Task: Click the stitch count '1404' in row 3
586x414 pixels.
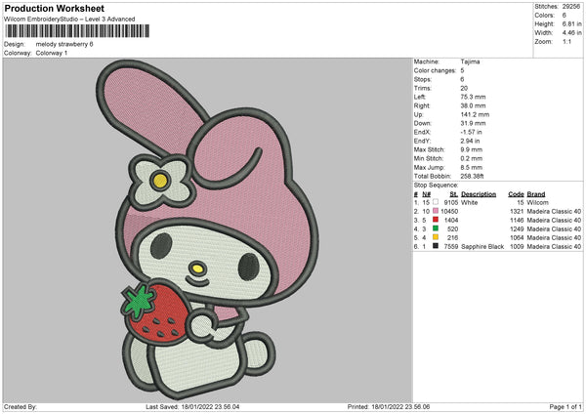Action: pyautogui.click(x=451, y=220)
